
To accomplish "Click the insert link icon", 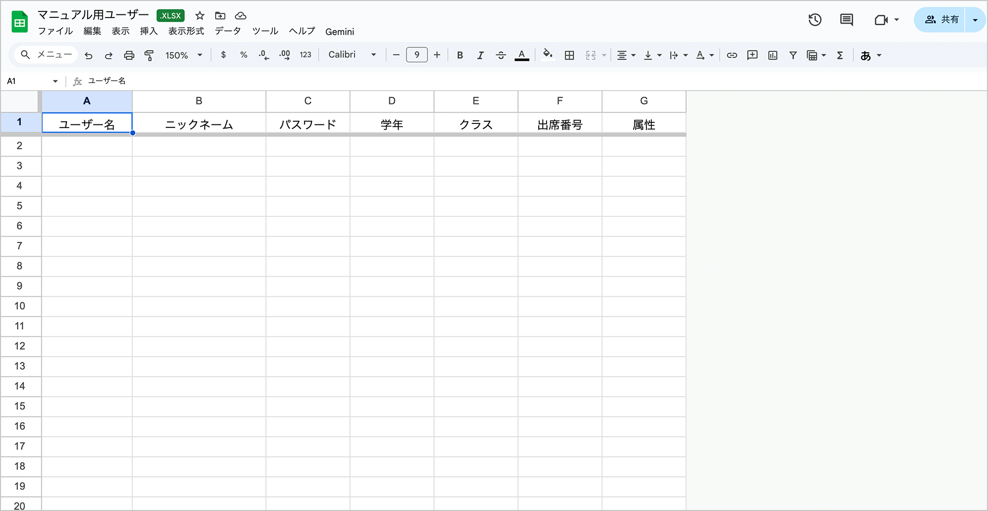I will click(732, 56).
